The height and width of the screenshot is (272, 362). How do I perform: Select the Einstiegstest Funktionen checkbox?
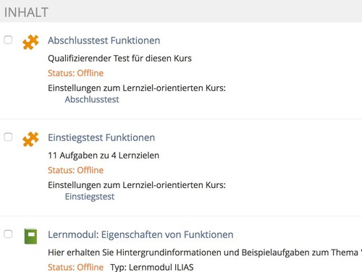(x=8, y=137)
